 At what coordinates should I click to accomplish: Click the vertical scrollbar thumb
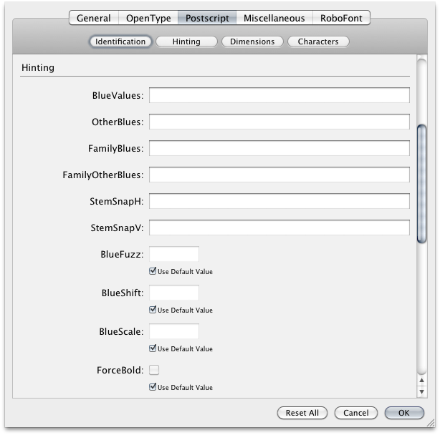click(x=421, y=186)
